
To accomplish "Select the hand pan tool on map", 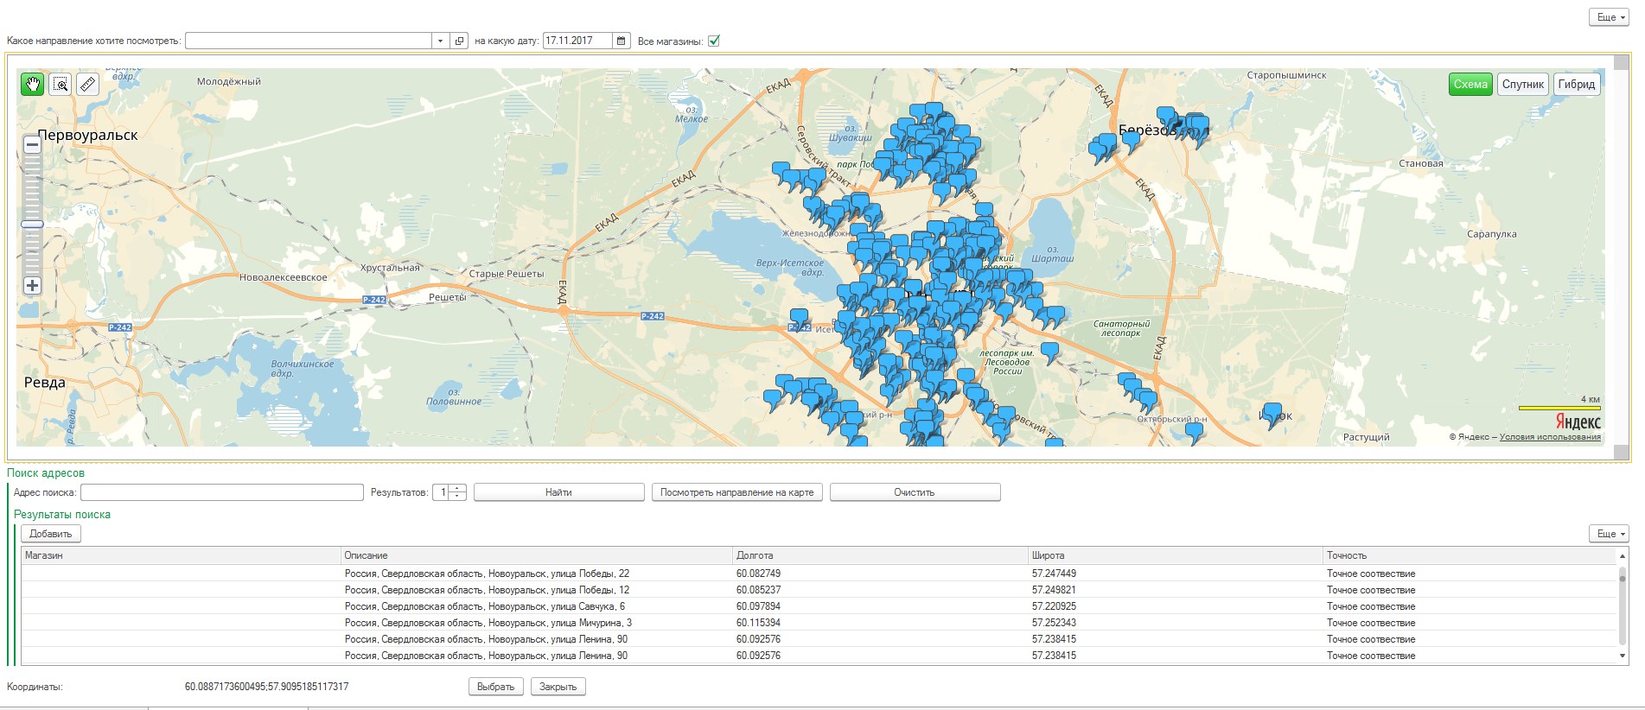I will pyautogui.click(x=32, y=84).
